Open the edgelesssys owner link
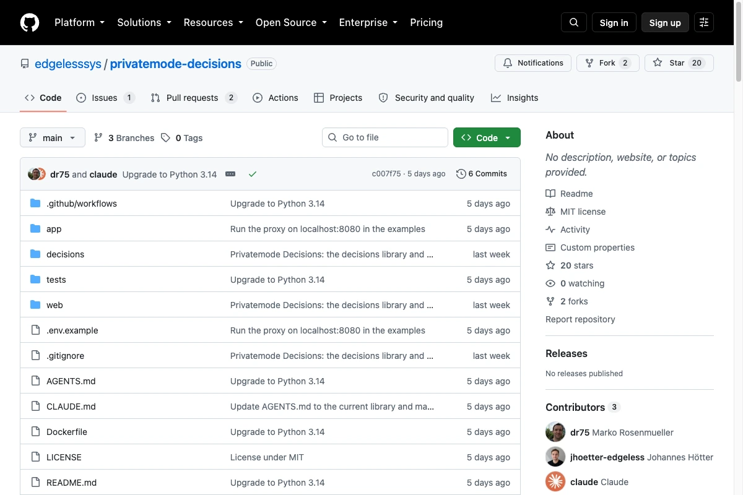This screenshot has height=495, width=743. 68,63
